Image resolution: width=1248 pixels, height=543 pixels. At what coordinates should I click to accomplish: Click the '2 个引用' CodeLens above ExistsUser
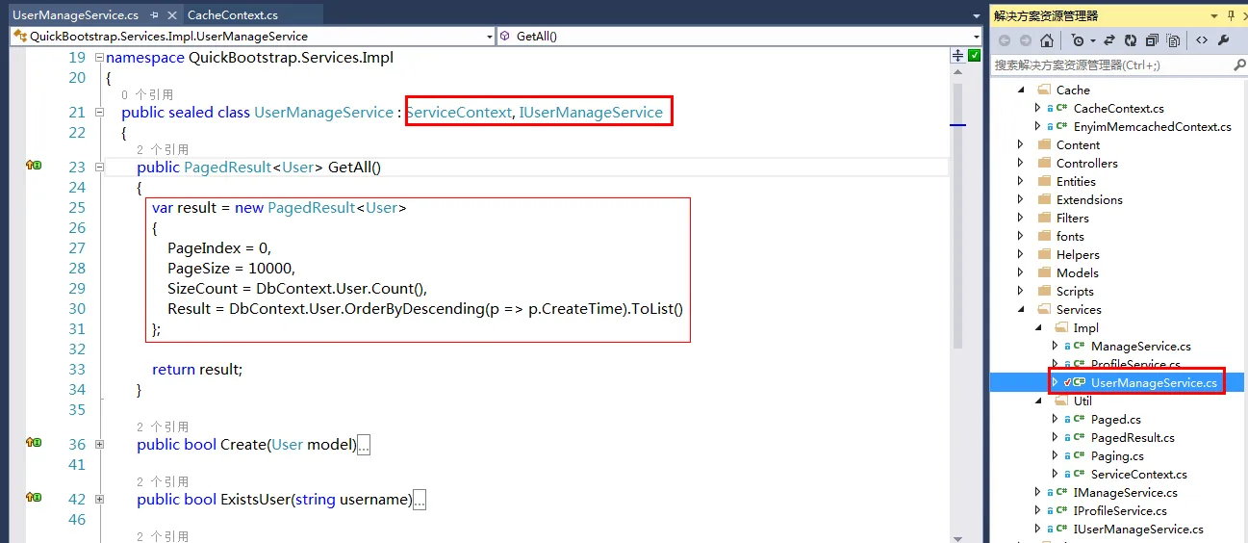[163, 481]
